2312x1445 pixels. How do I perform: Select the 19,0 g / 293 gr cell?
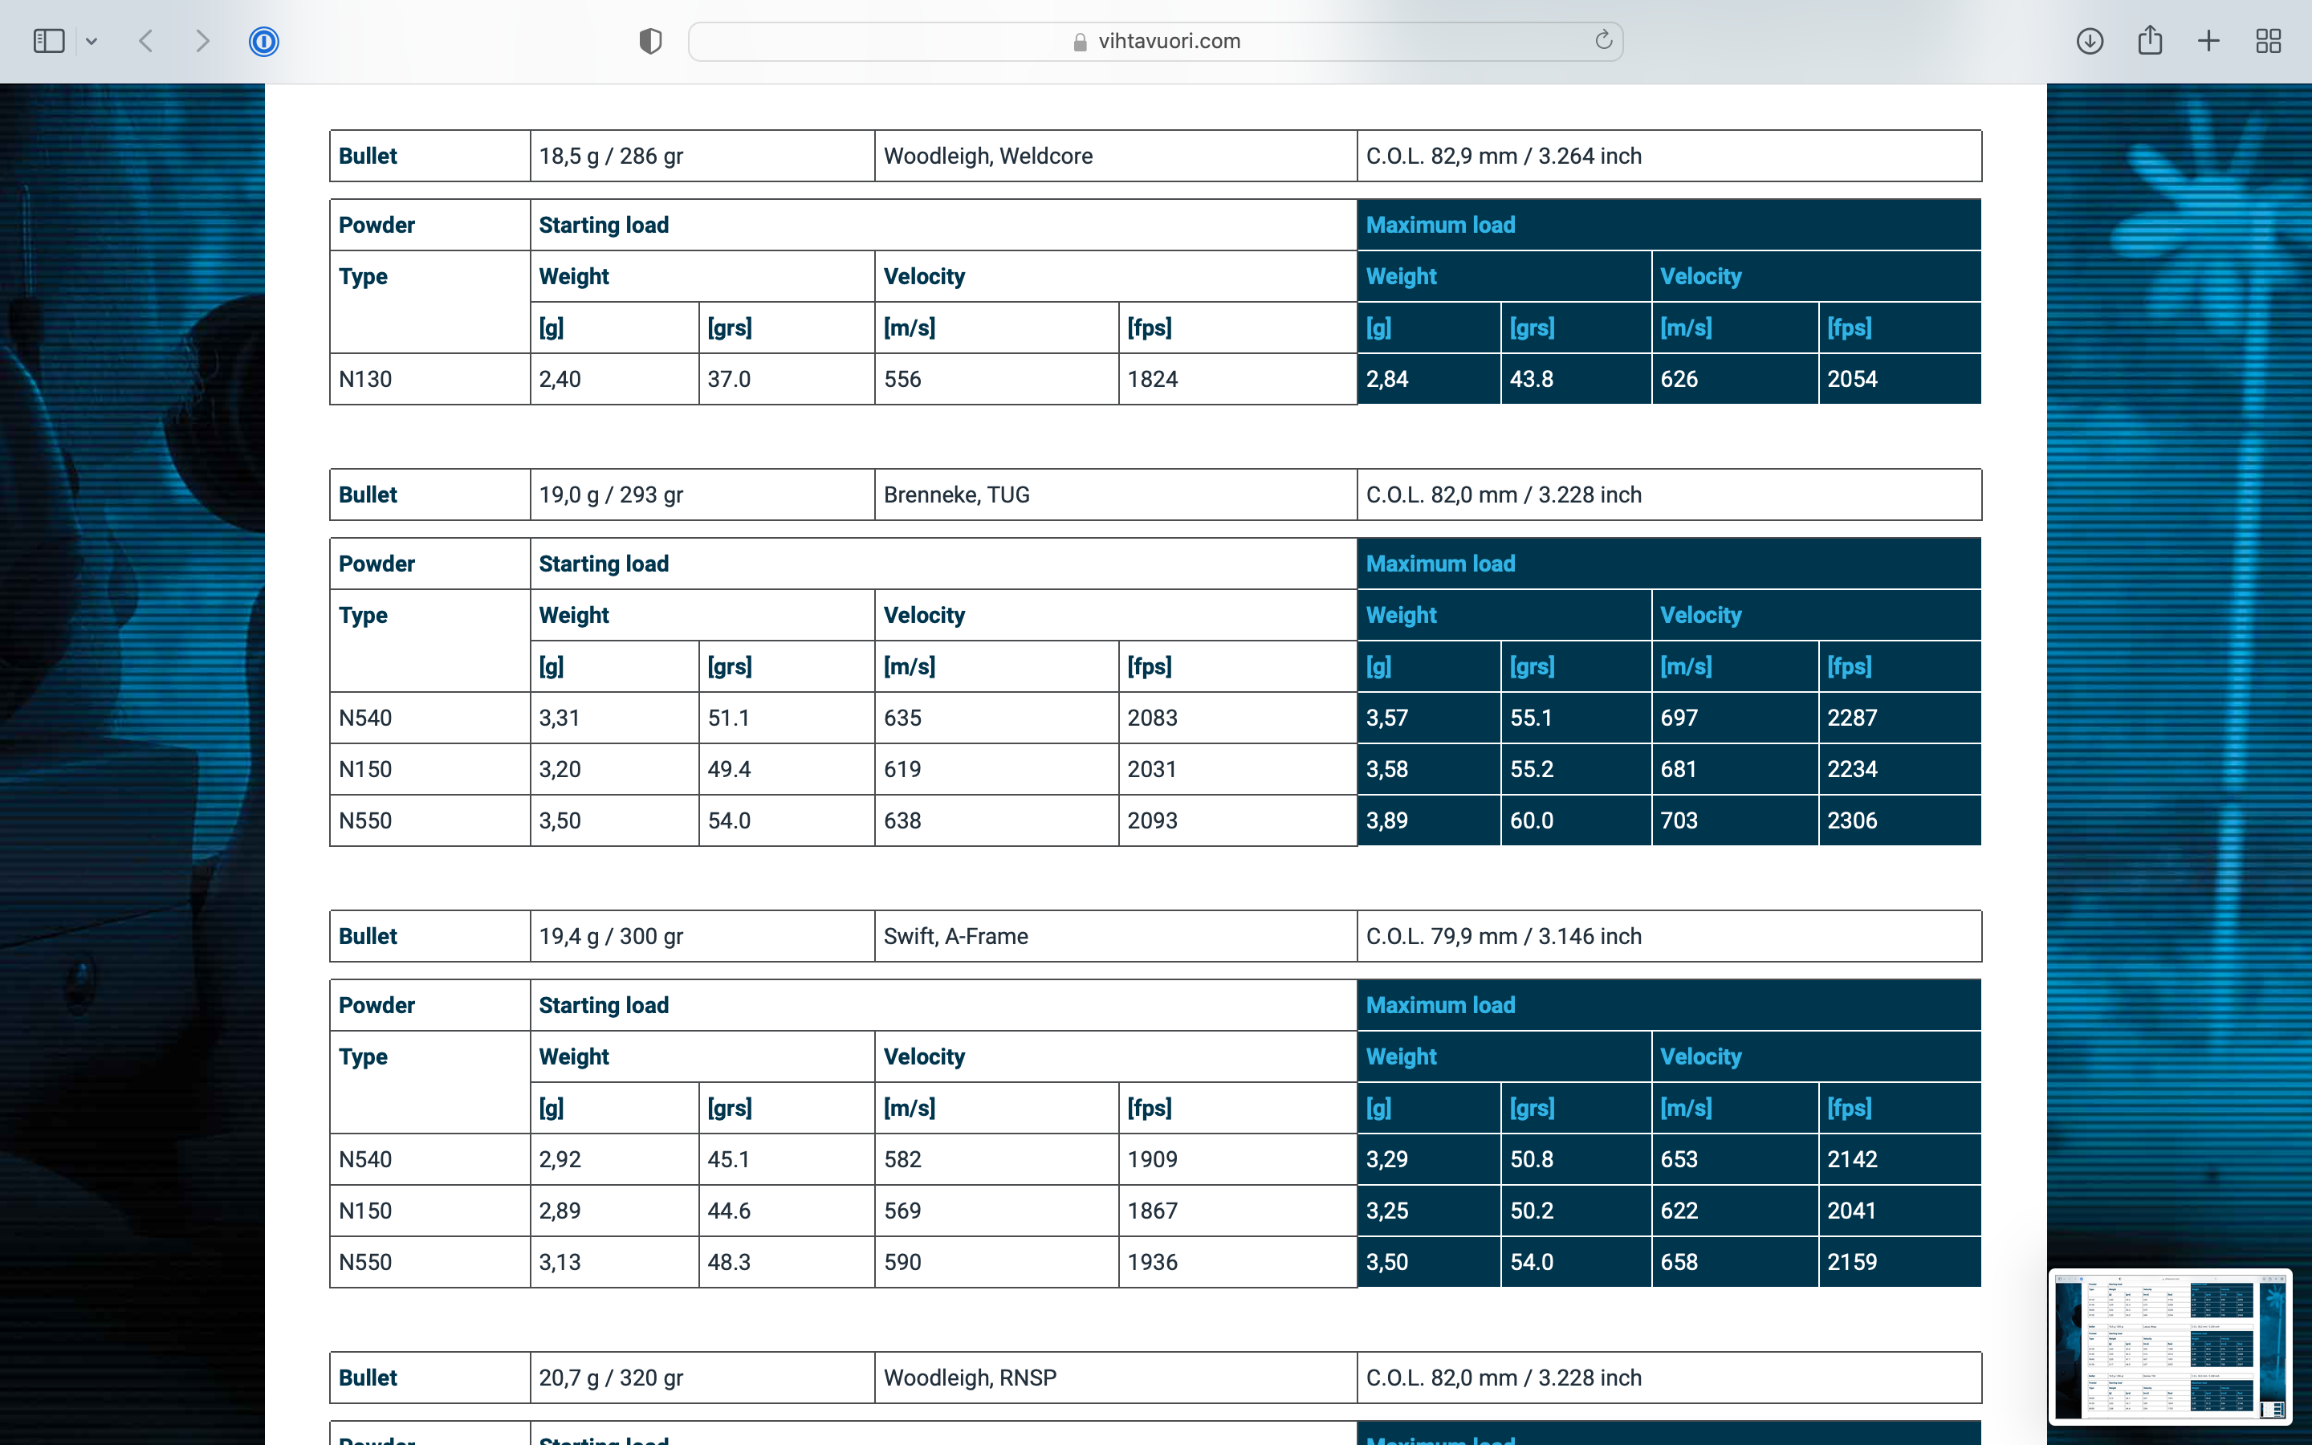coord(702,495)
